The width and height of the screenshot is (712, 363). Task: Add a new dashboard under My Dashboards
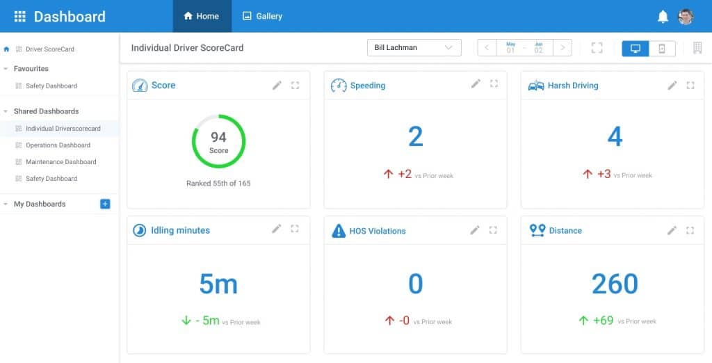coord(105,204)
